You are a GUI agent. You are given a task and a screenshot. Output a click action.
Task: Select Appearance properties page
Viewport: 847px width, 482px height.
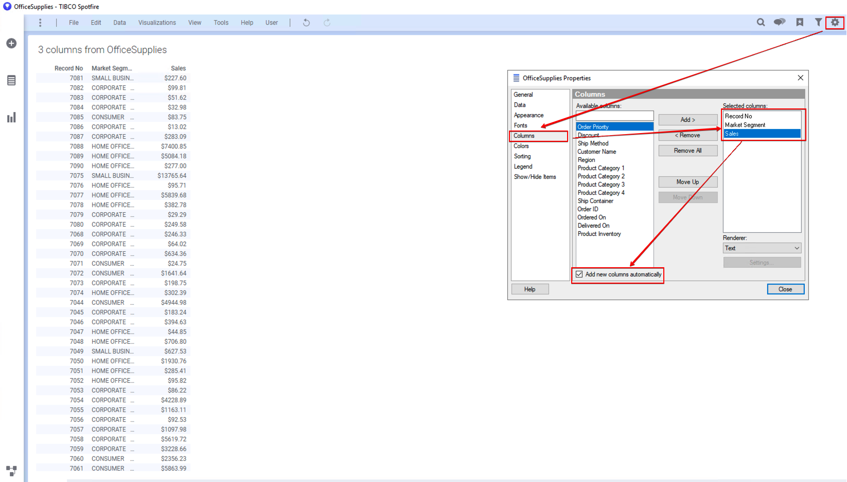tap(528, 115)
